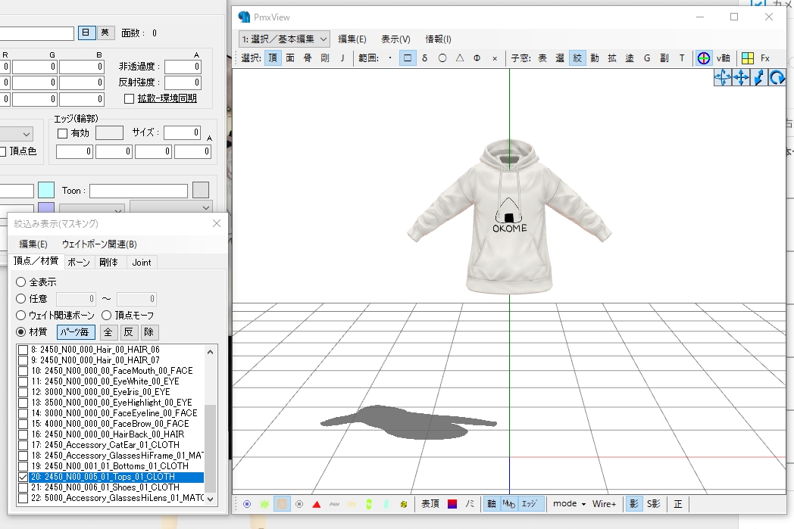Check material 19 Bottoms_01_CLOTH checkbox
794x529 pixels.
point(23,466)
